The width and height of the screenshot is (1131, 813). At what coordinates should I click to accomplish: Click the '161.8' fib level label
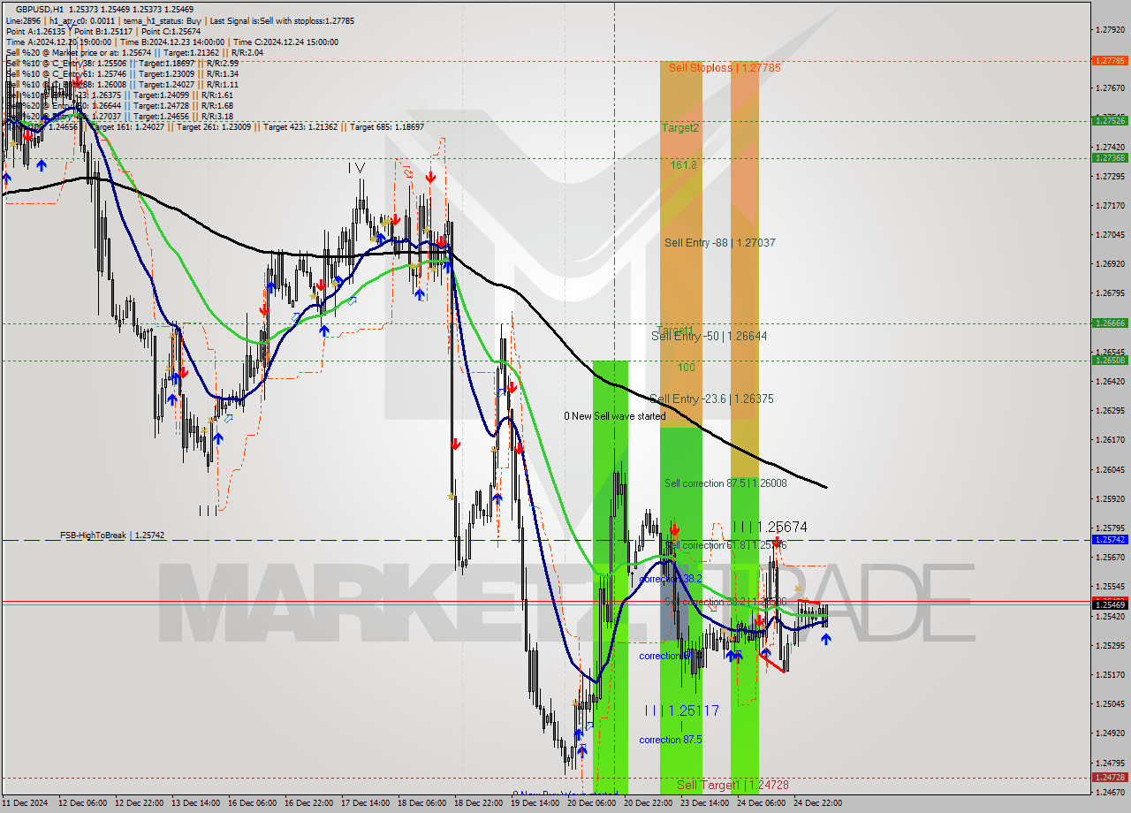(683, 164)
